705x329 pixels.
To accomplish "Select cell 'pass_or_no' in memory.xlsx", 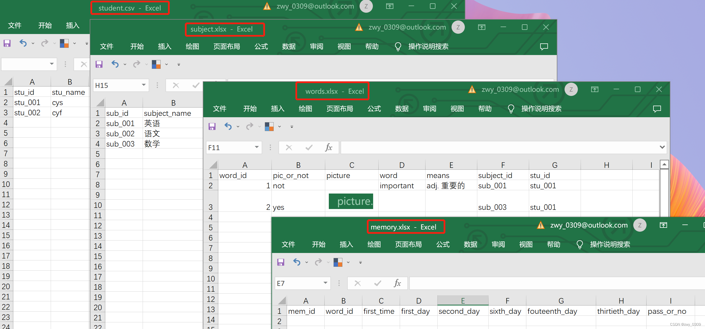I will pyautogui.click(x=670, y=311).
